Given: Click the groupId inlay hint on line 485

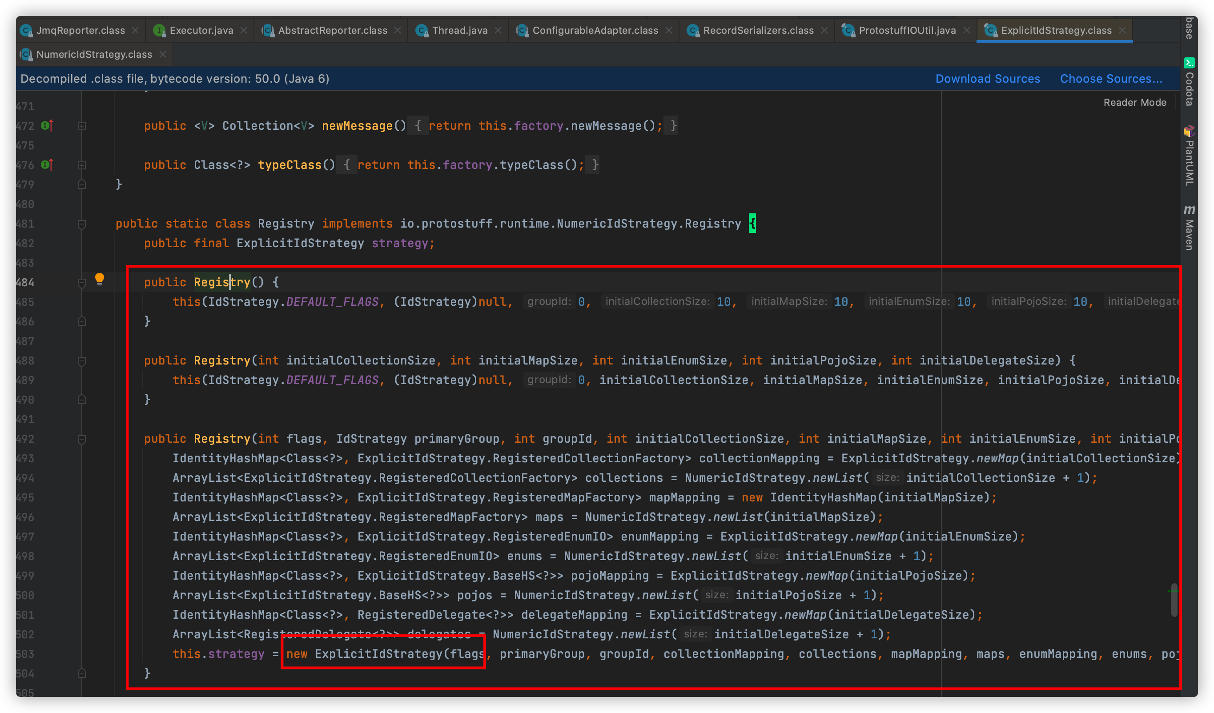Looking at the screenshot, I should 549,302.
